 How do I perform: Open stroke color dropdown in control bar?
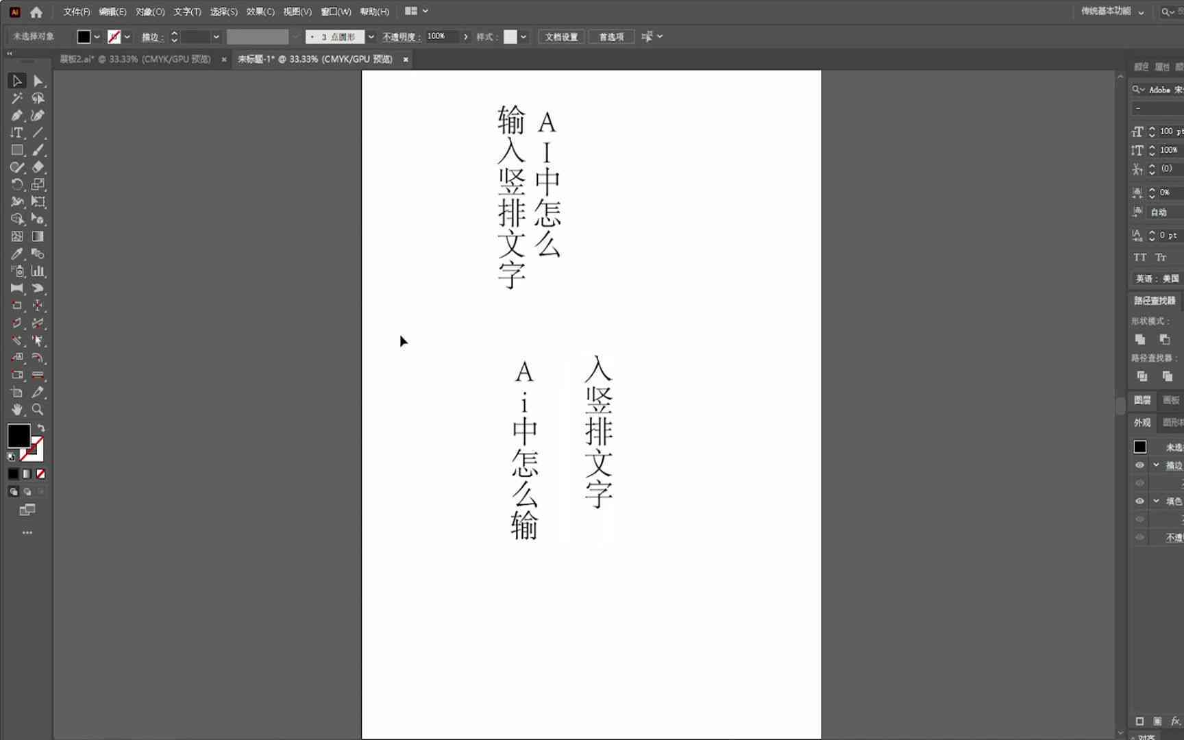click(x=127, y=37)
